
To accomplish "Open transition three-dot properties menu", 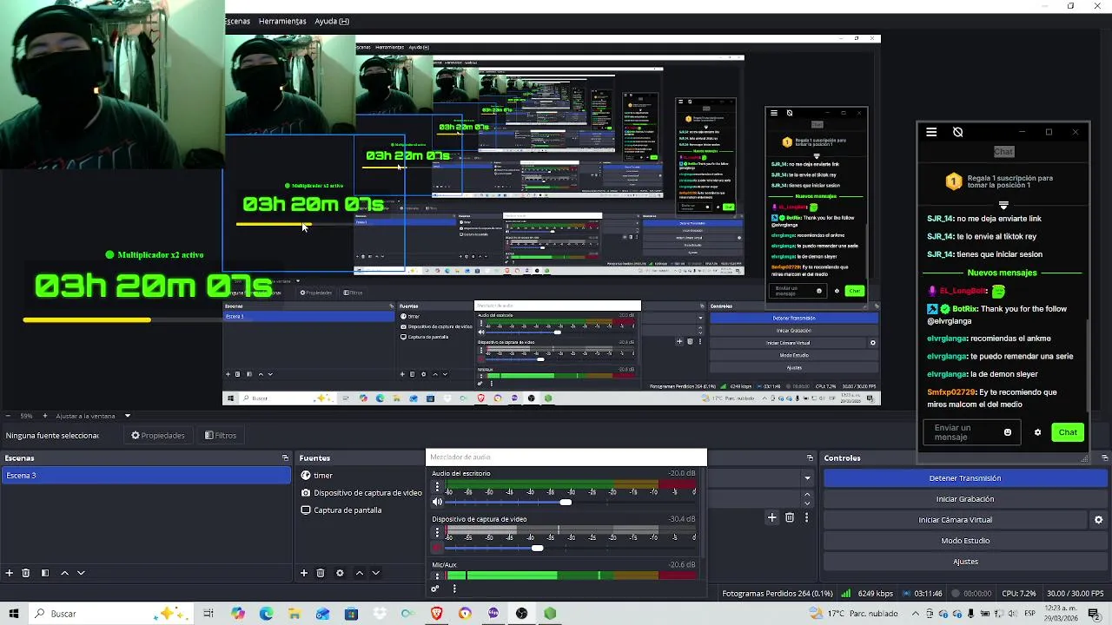I will pyautogui.click(x=806, y=517).
